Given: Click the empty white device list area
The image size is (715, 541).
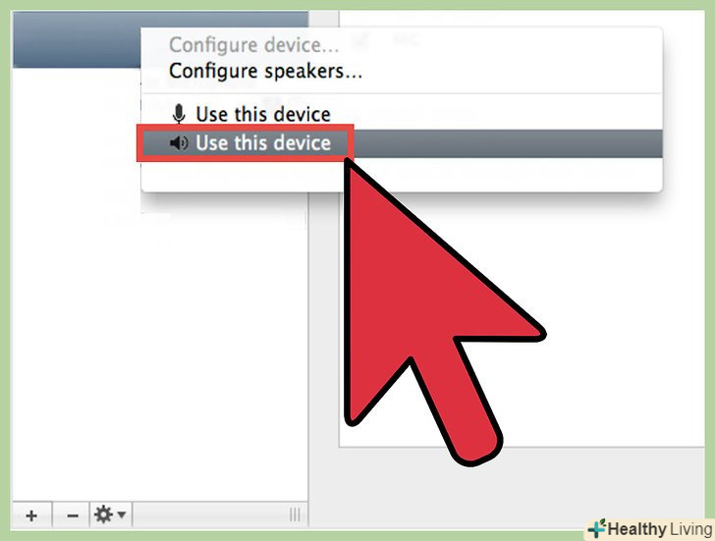Looking at the screenshot, I should click(x=159, y=342).
